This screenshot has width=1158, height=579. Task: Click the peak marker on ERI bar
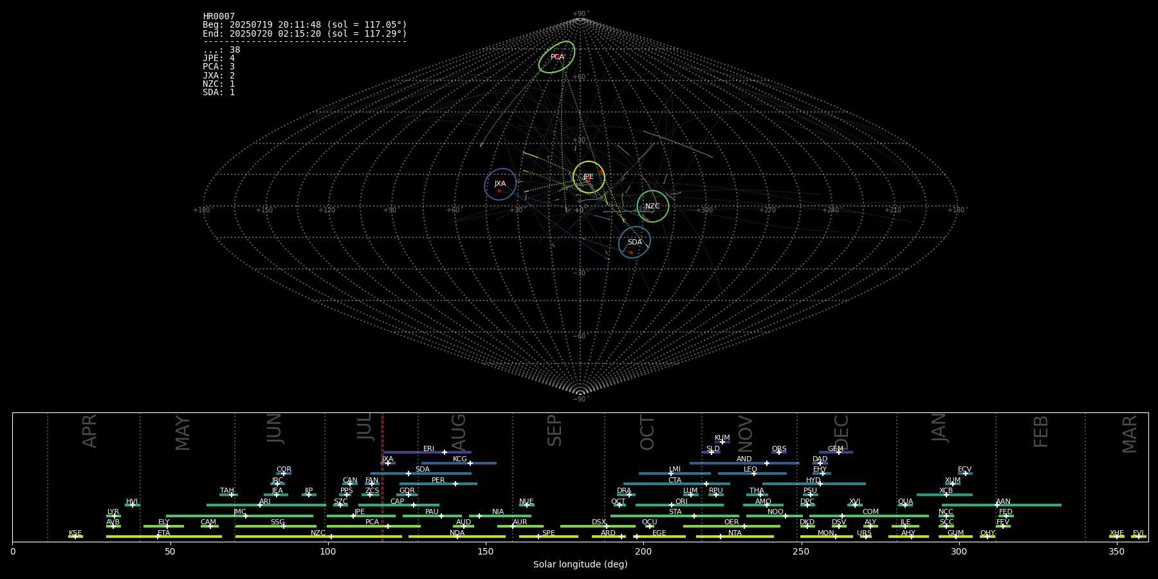click(445, 452)
